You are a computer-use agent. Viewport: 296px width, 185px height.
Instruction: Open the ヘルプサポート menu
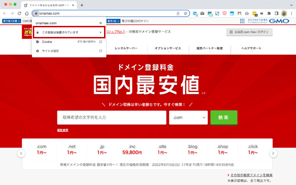click(x=251, y=48)
